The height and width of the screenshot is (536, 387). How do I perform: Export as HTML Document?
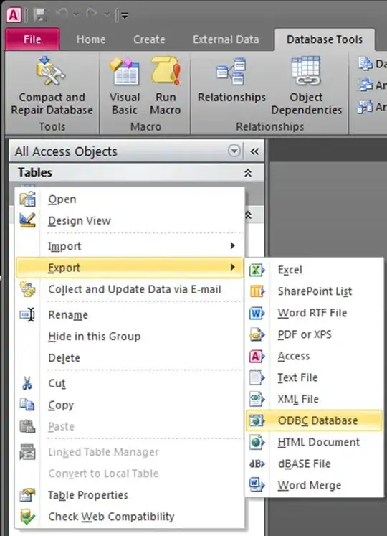(x=314, y=442)
